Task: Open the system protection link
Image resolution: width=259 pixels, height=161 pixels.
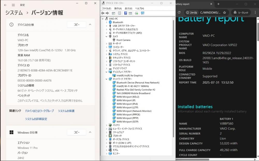Action: [66, 111]
